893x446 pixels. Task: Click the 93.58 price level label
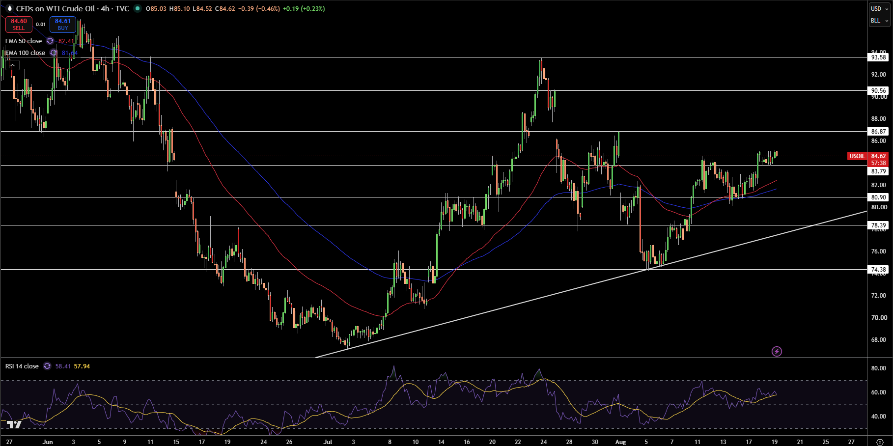pos(879,57)
